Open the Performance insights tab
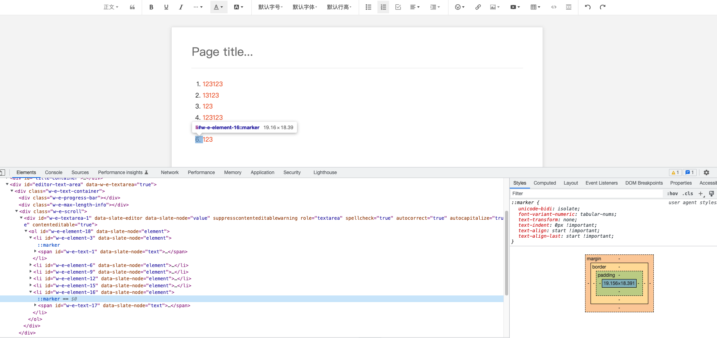717x338 pixels. coord(123,173)
